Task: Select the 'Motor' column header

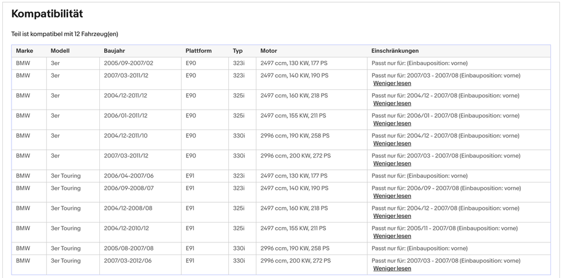Action: [268, 51]
